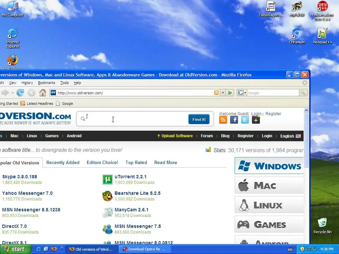The image size is (339, 254).
Task: Click Upload Software link
Action: click(175, 136)
